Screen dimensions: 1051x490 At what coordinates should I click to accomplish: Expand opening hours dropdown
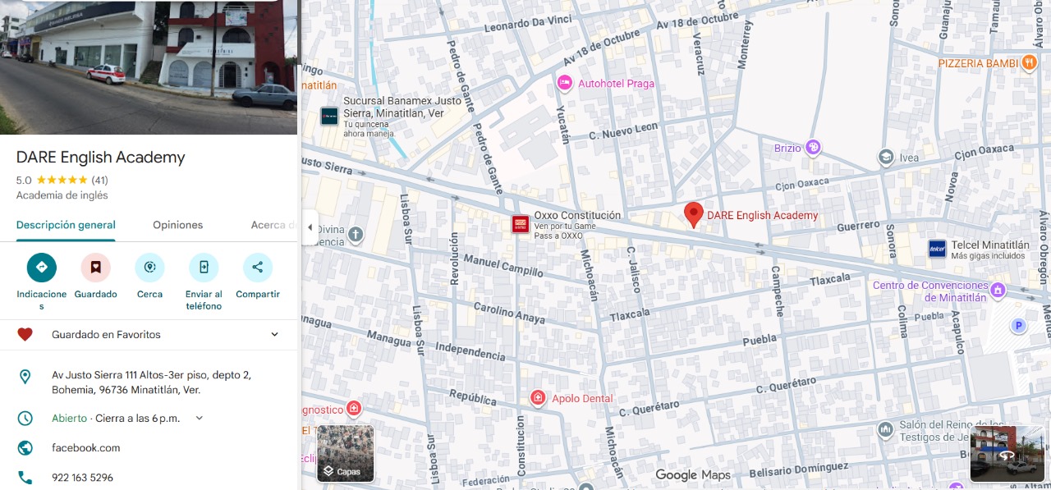(x=199, y=418)
